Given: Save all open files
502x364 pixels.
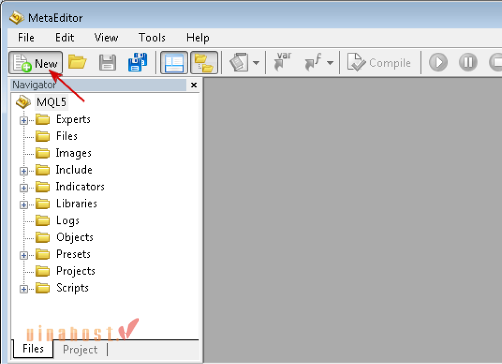Looking at the screenshot, I should (x=138, y=62).
